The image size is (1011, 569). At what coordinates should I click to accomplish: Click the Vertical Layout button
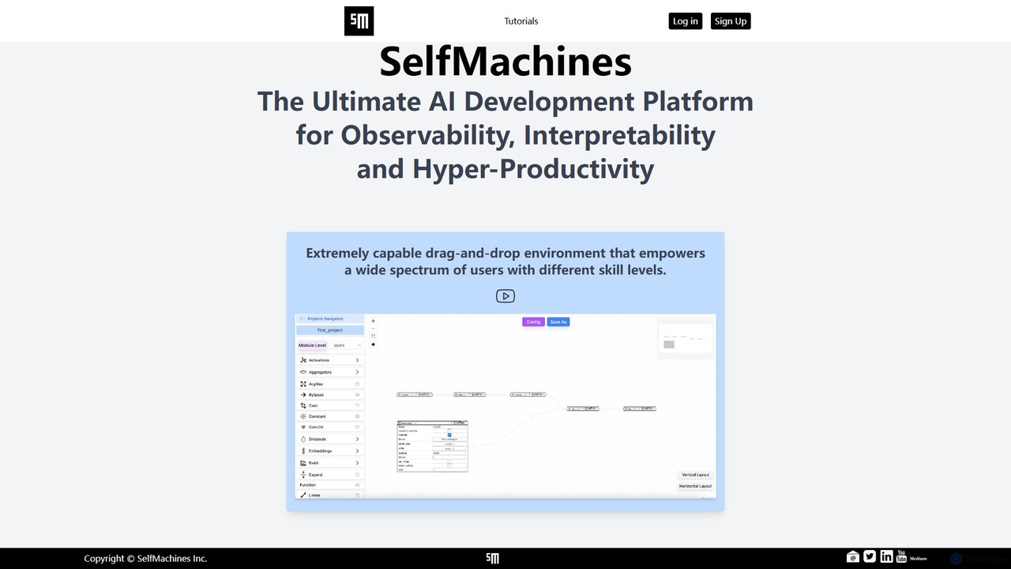pos(696,475)
